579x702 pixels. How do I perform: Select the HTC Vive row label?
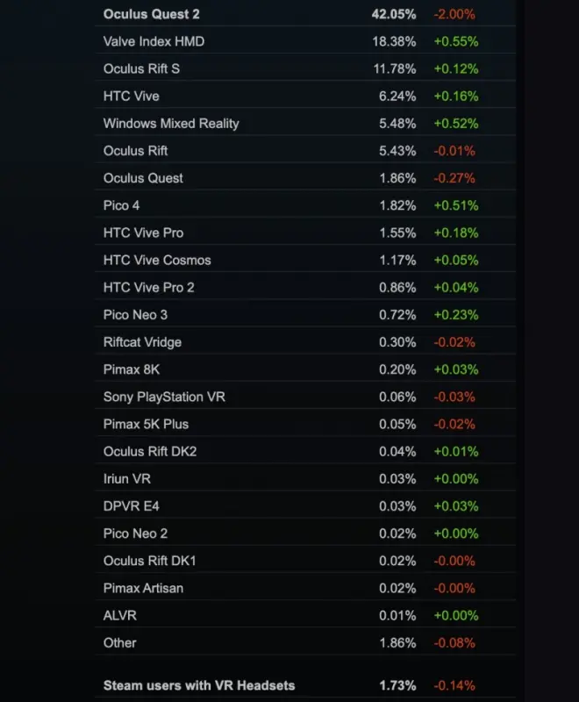(131, 96)
